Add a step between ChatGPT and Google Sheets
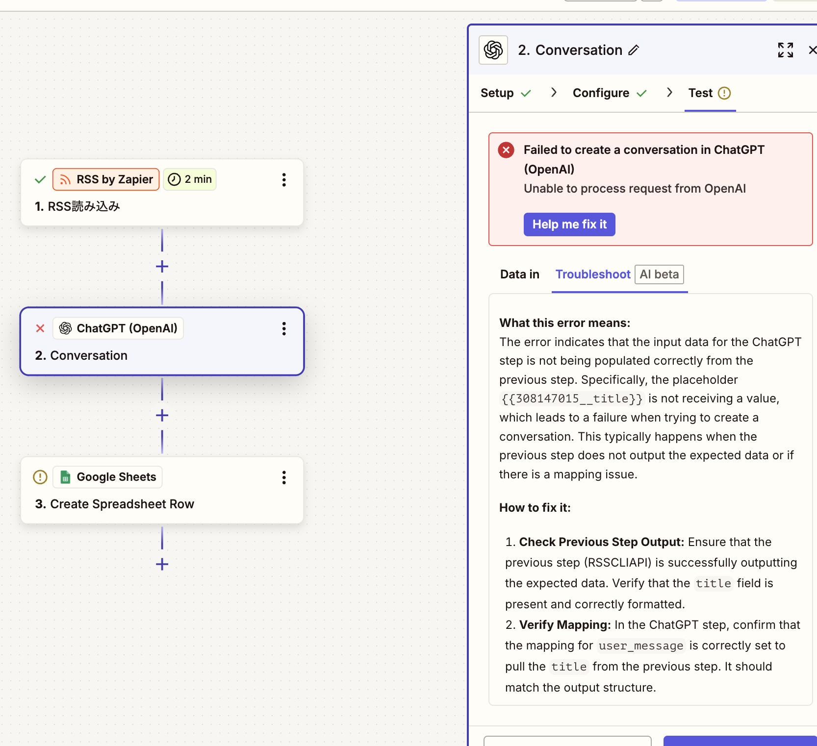 point(162,416)
